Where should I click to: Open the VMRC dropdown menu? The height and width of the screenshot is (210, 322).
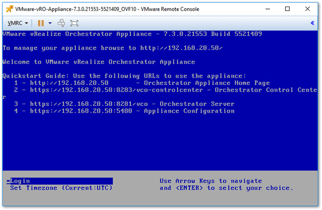[x=18, y=23]
